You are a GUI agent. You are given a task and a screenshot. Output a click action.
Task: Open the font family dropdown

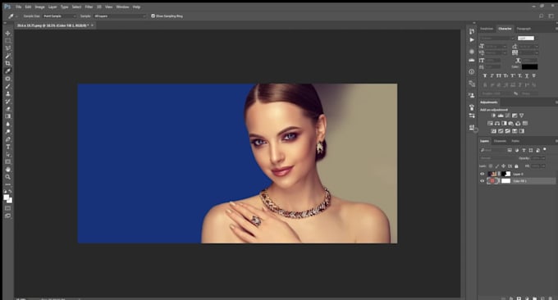(x=497, y=39)
